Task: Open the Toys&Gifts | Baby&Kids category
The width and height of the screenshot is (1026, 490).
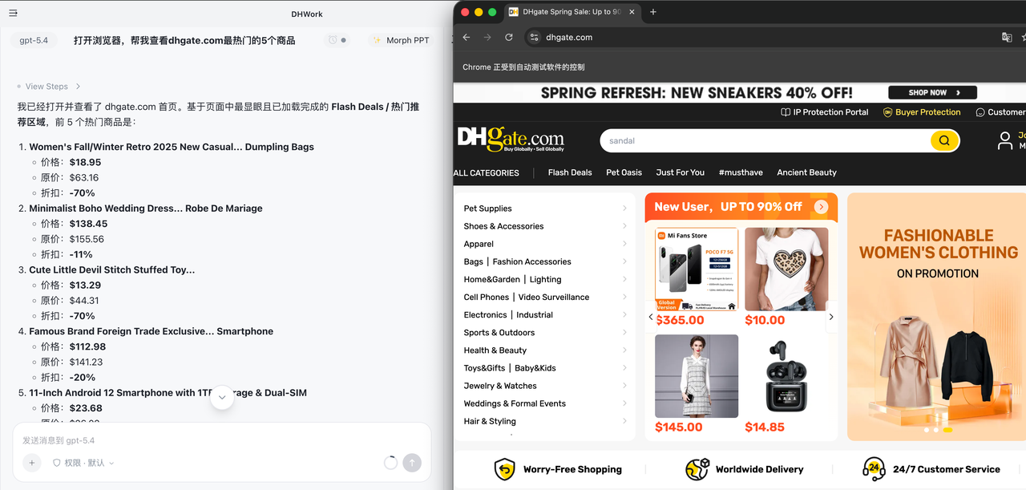Action: click(x=545, y=368)
